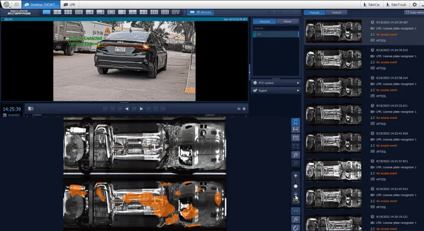424x231 pixels.
Task: Click plate AP72QL under 14:22:41.918 result
Action: point(381,151)
